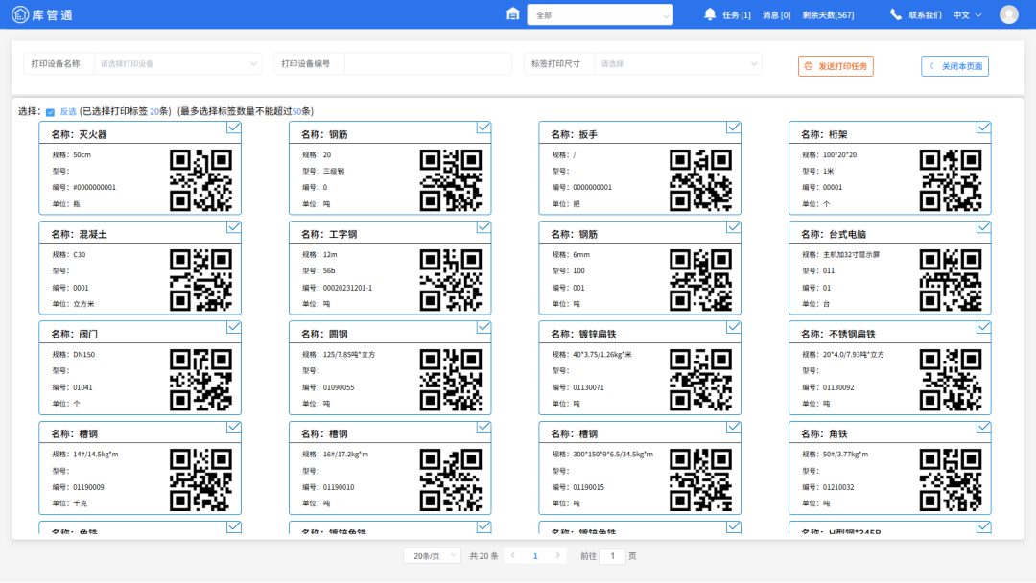The width and height of the screenshot is (1036, 583).
Task: Click 编号: 01130071 text
Action: pyautogui.click(x=578, y=387)
